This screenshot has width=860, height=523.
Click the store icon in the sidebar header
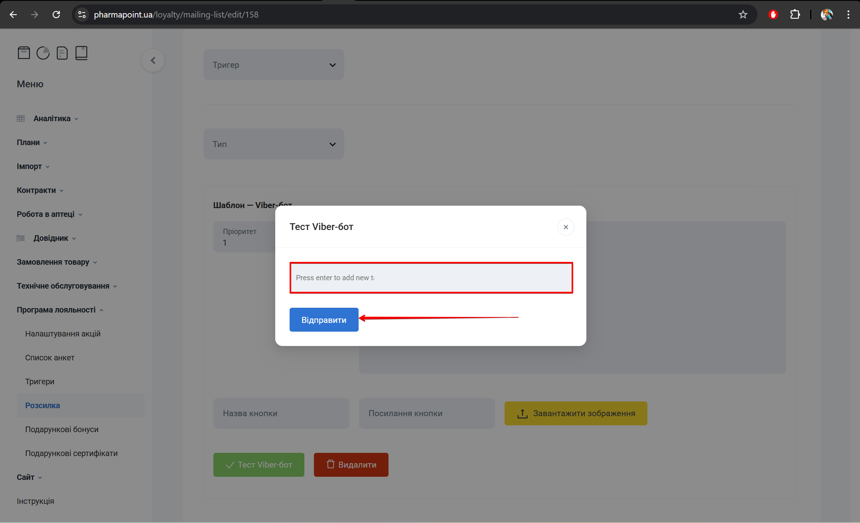24,53
